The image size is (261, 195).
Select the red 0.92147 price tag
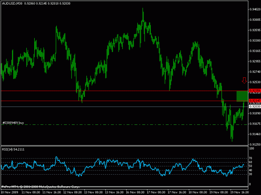[x=255, y=101]
